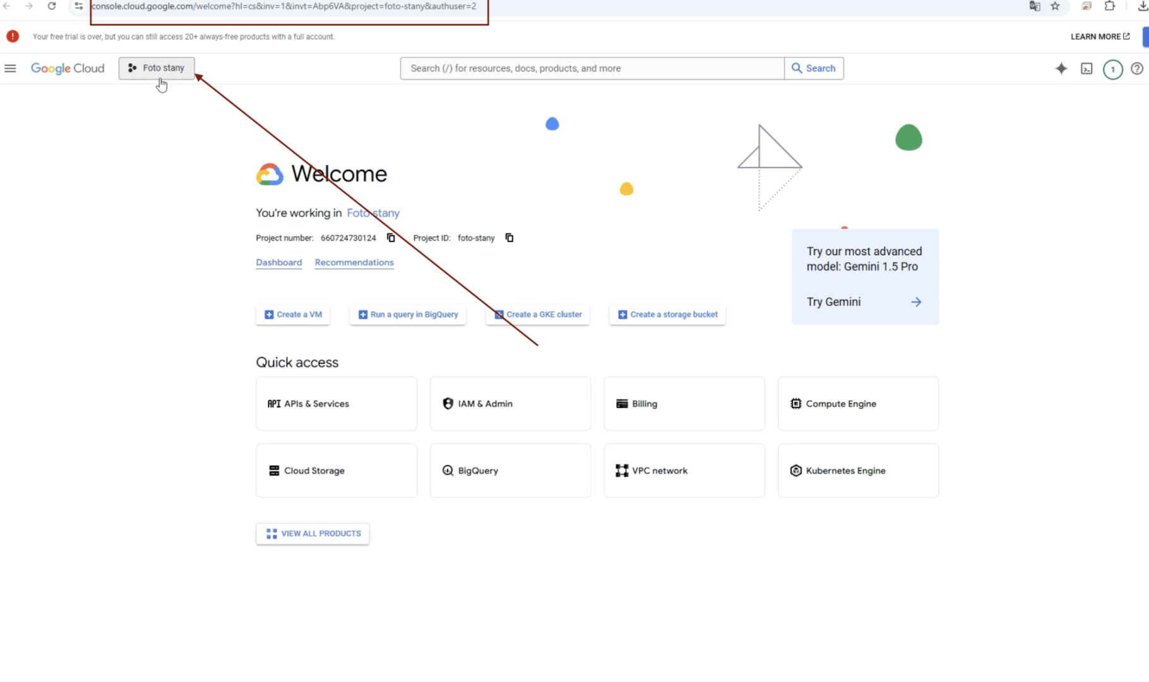Viewport: 1149px width, 682px height.
Task: Go forward with browser forward arrow
Action: click(29, 6)
